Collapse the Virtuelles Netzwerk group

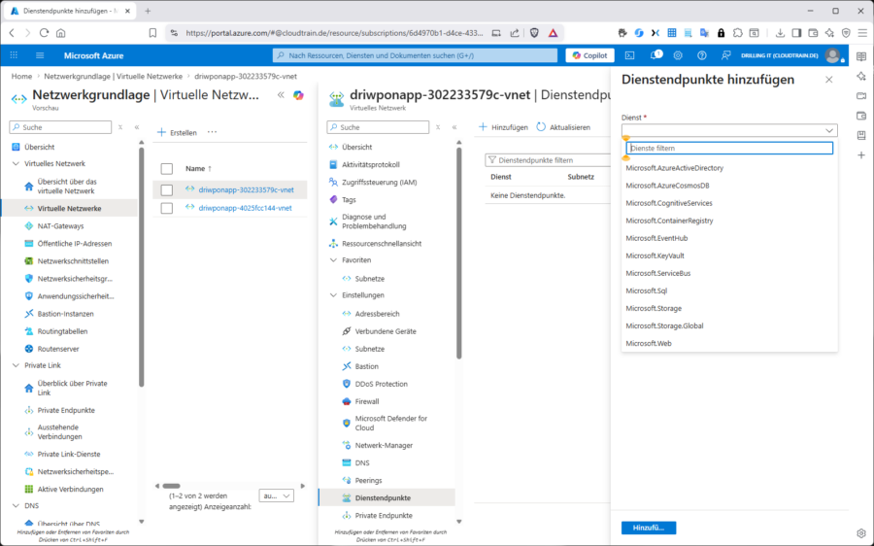pos(16,163)
